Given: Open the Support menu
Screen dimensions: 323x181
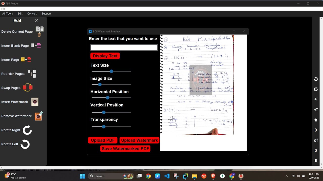Looking at the screenshot, I should (46, 14).
